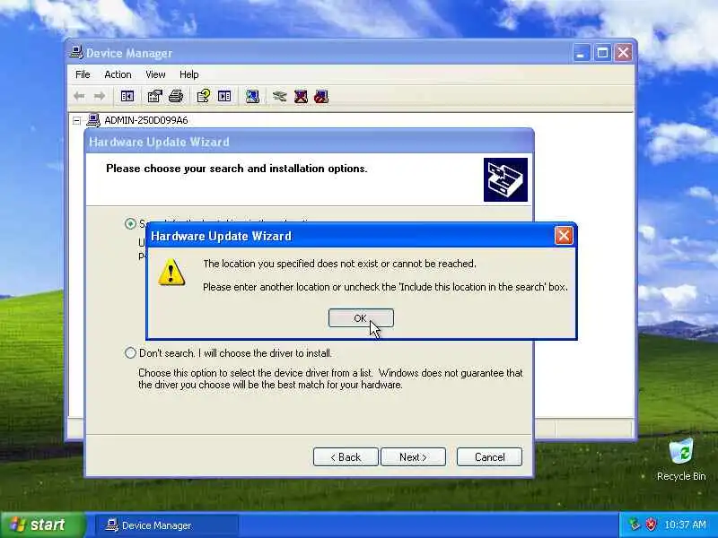Toggle the action pane icon beside Help
Image resolution: width=718 pixels, height=538 pixels.
pyautogui.click(x=224, y=96)
